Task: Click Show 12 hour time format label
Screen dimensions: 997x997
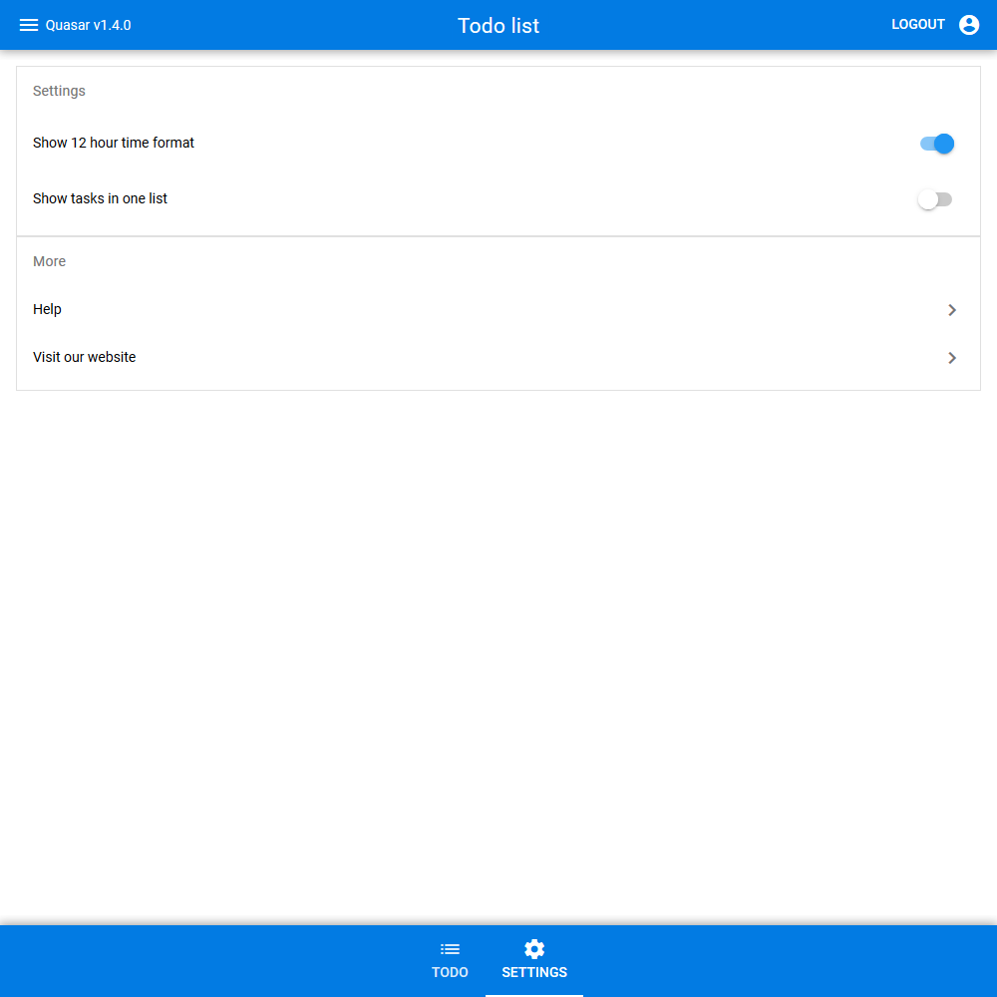Action: (x=114, y=143)
